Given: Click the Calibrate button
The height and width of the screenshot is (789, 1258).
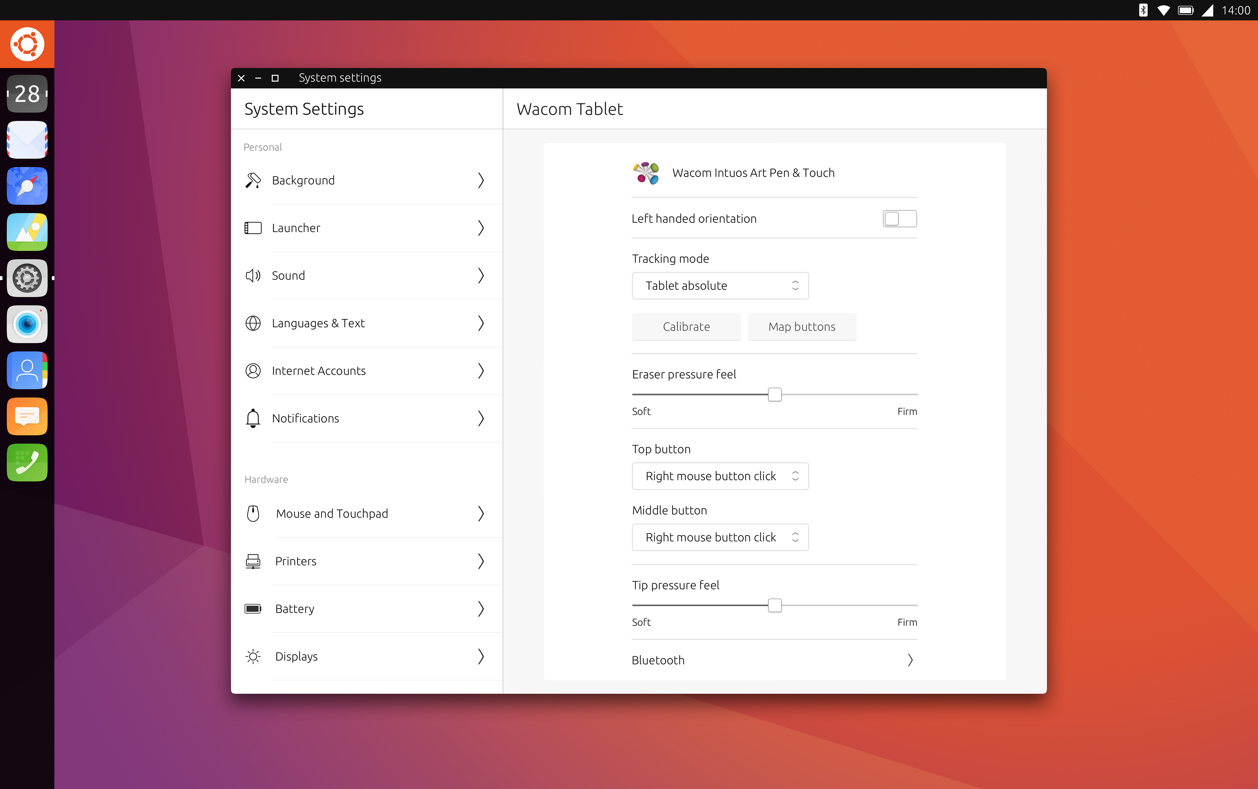Looking at the screenshot, I should (686, 327).
